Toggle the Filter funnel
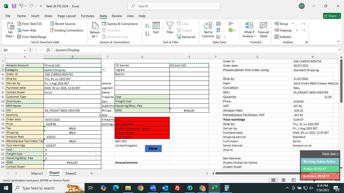 [170, 28]
